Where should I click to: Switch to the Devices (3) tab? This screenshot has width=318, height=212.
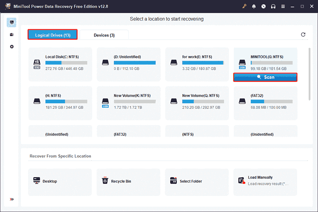pyautogui.click(x=104, y=35)
